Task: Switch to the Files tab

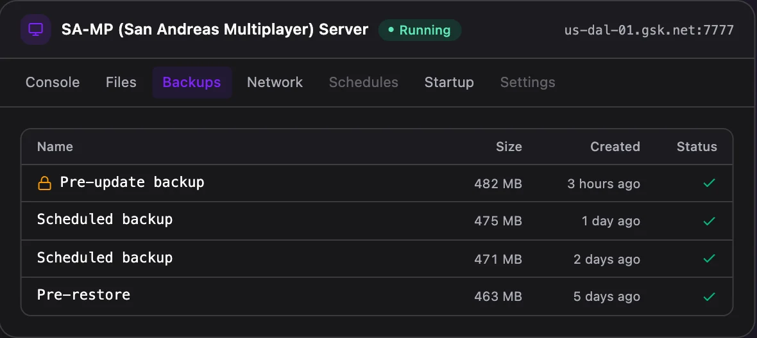Action: (121, 83)
